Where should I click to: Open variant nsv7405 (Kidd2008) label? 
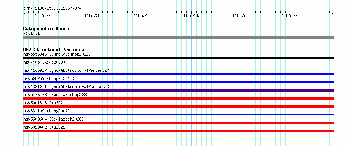[x=44, y=62]
